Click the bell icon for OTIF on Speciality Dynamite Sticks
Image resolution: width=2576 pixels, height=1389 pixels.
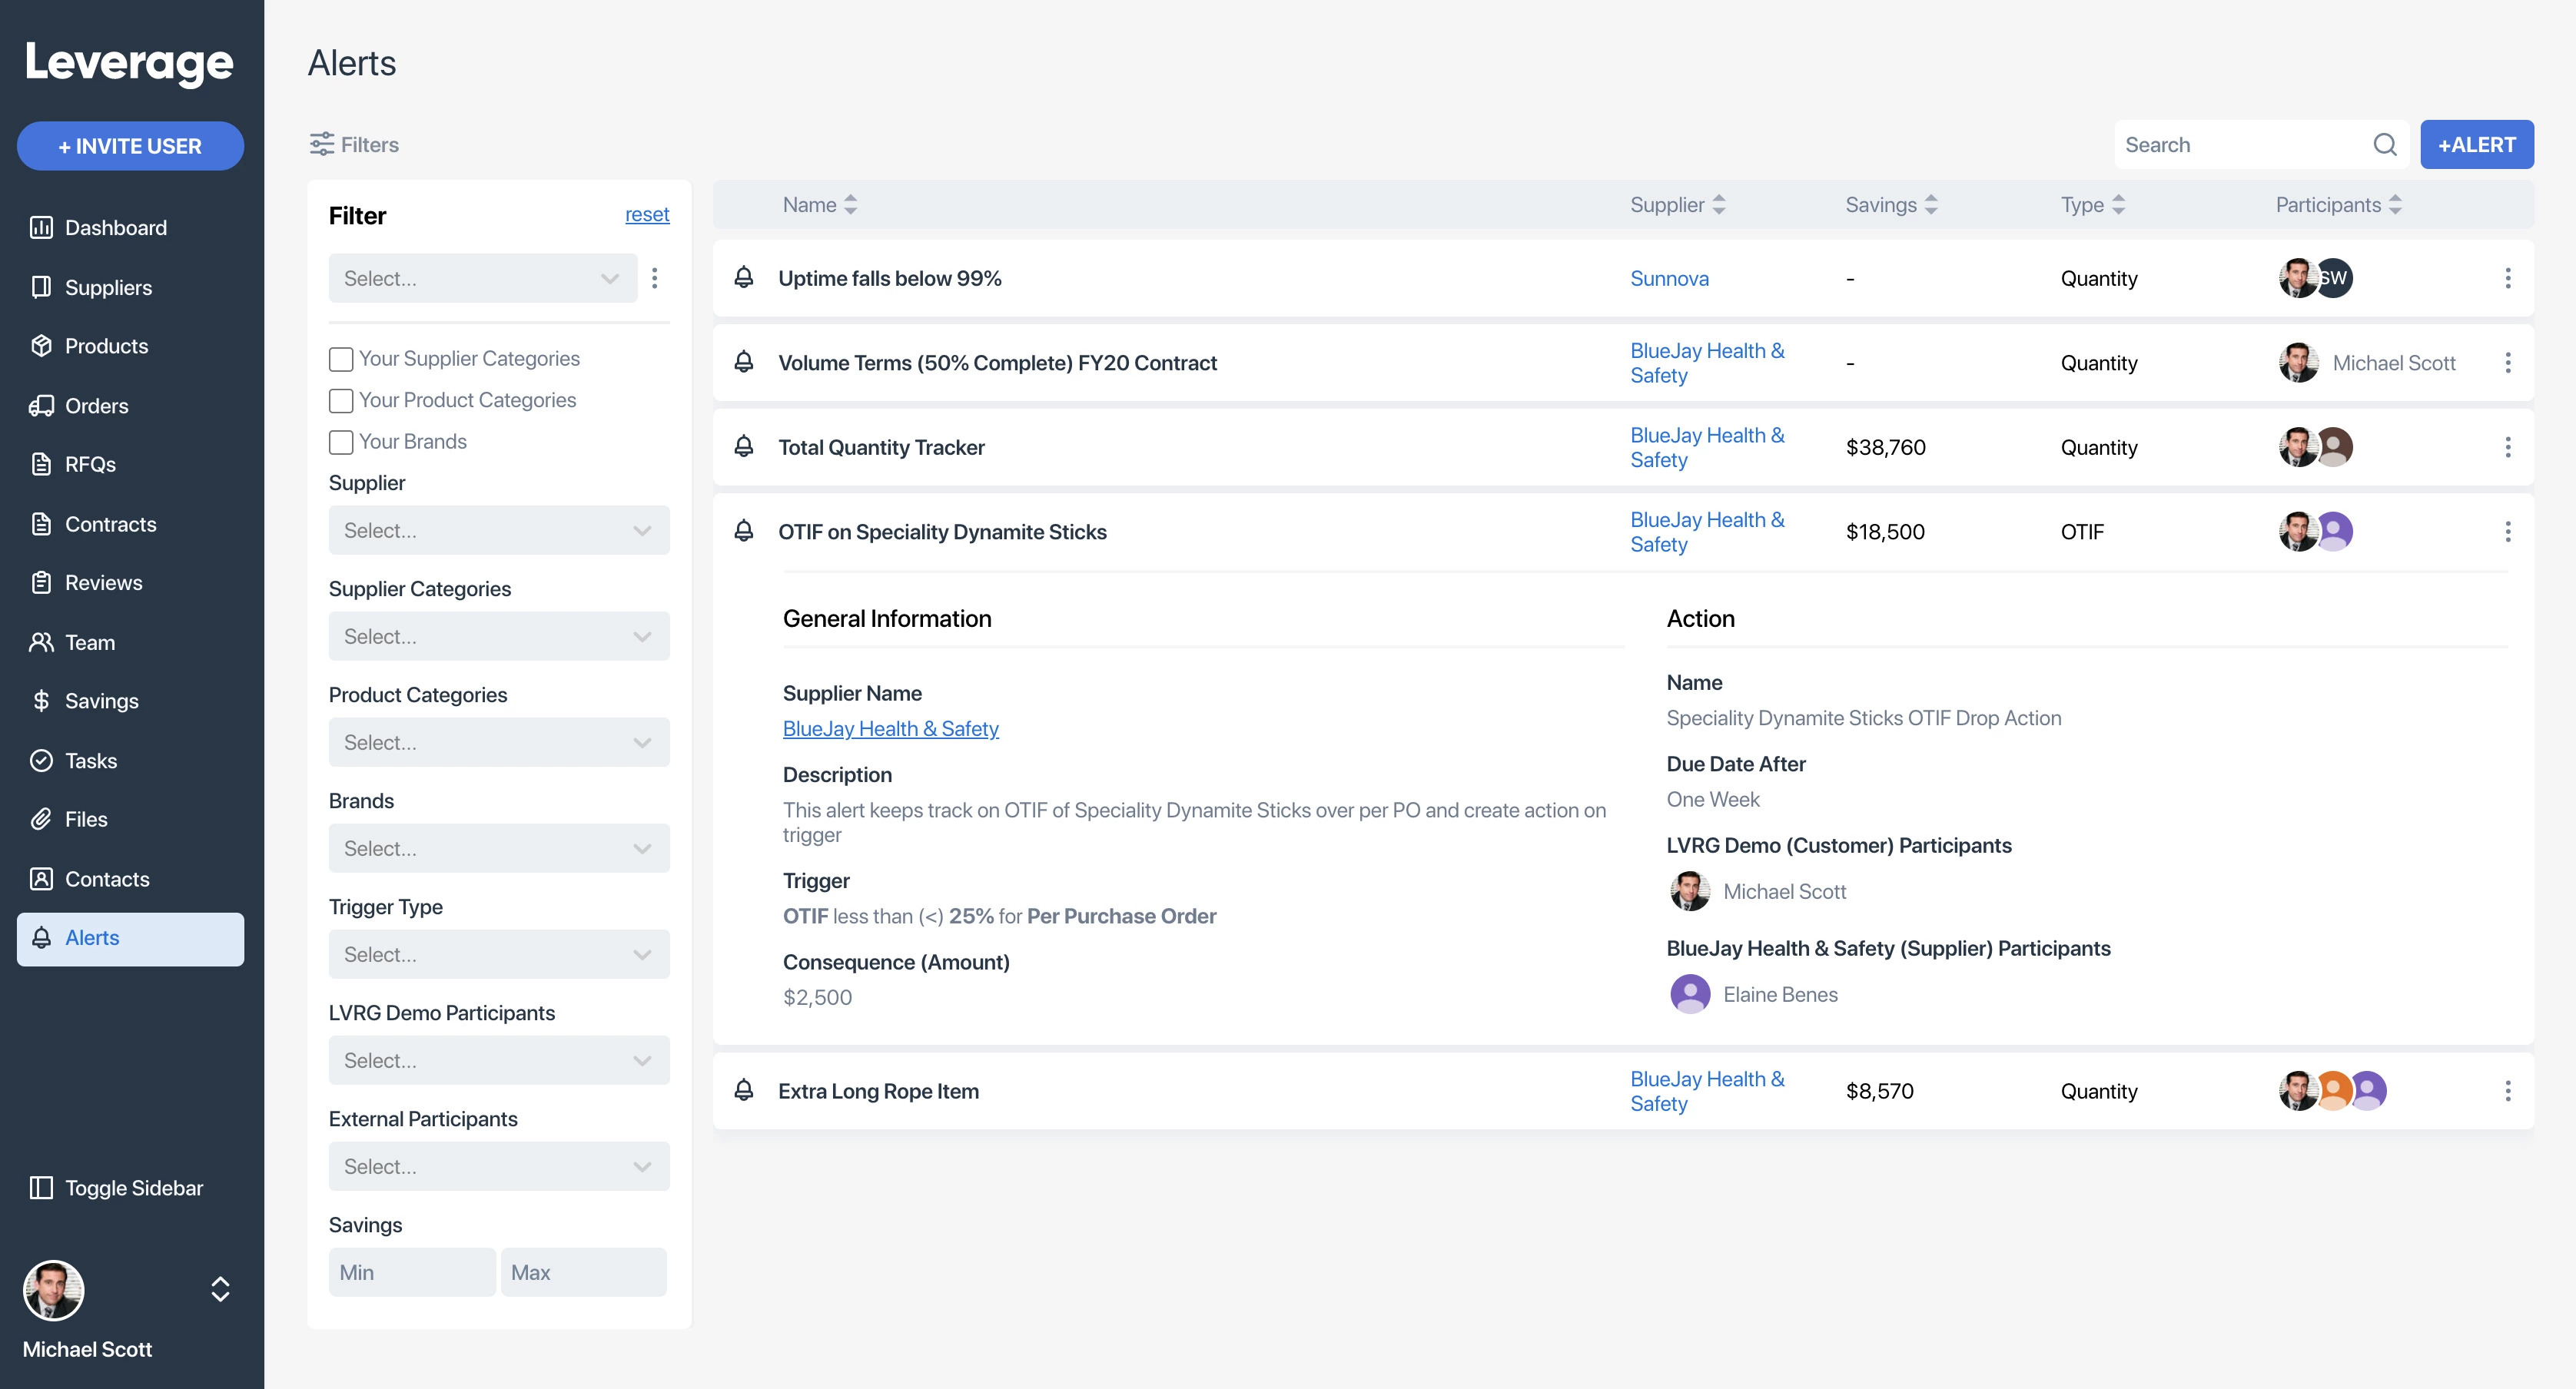click(x=743, y=531)
